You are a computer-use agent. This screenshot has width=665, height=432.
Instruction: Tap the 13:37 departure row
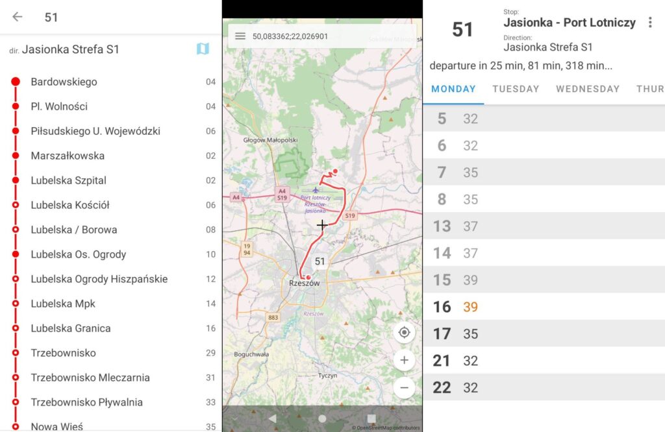point(544,226)
